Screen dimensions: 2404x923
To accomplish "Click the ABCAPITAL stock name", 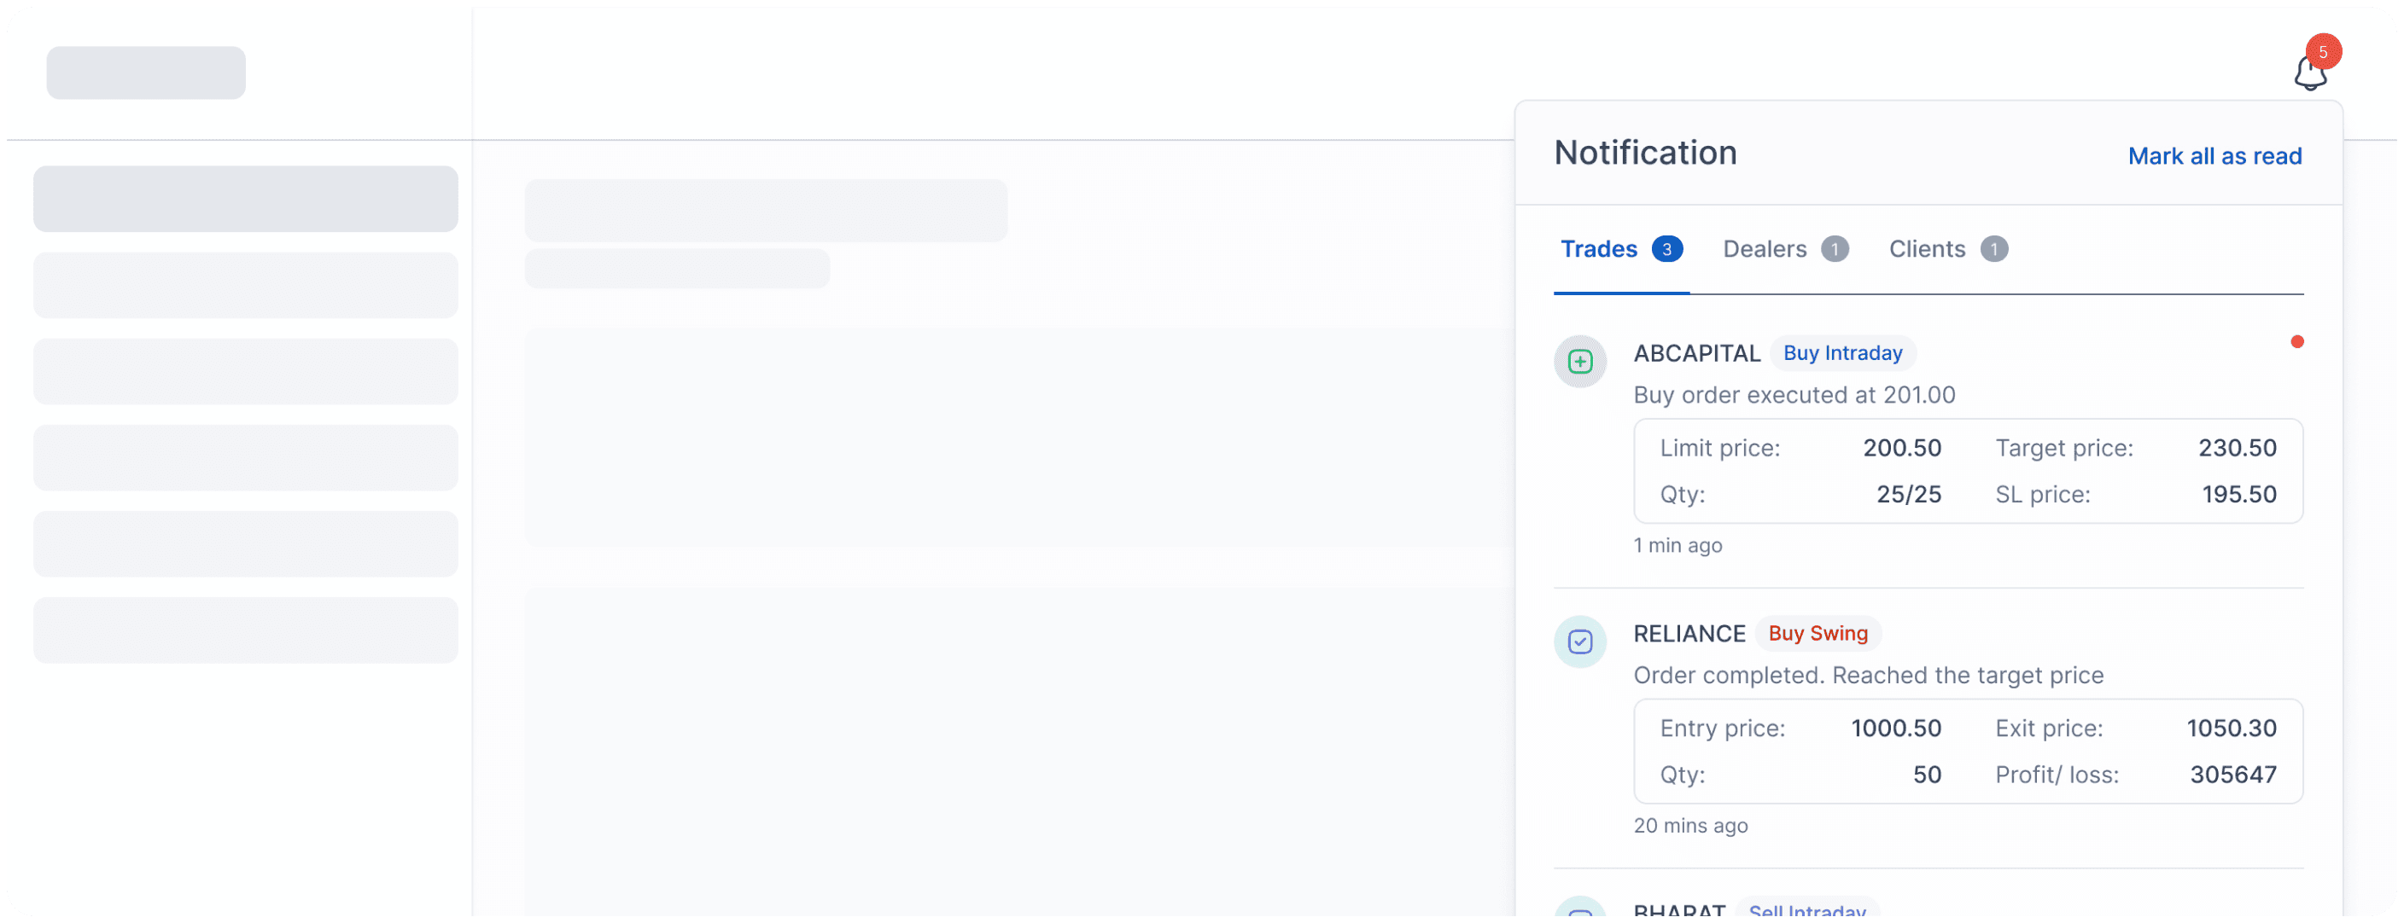I will pos(1695,353).
